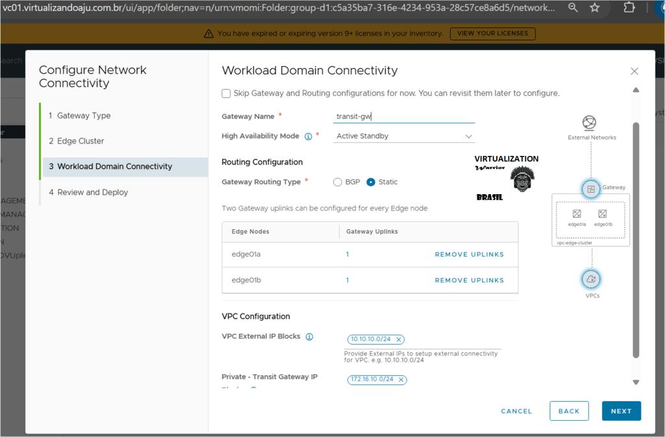Enable Skip Gateway and Routing configurations checkbox

(226, 94)
